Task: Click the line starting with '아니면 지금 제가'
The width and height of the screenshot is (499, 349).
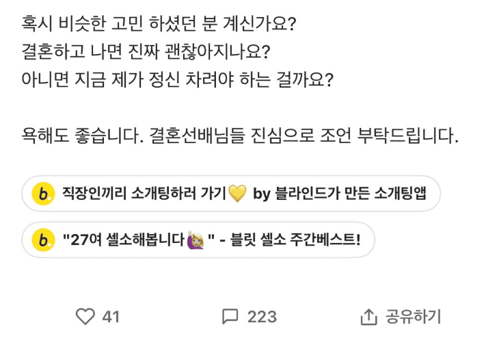Action: (177, 80)
